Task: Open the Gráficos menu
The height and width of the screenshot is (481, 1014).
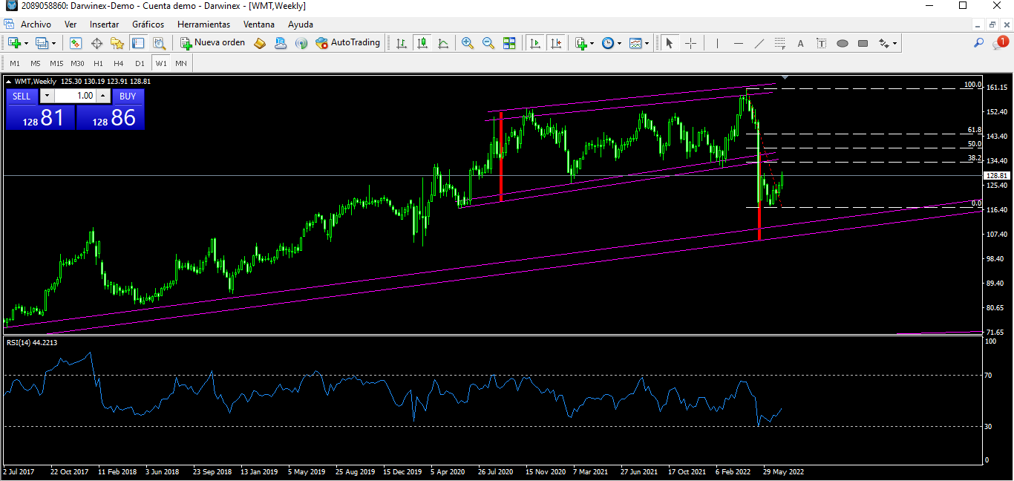Action: pos(148,24)
